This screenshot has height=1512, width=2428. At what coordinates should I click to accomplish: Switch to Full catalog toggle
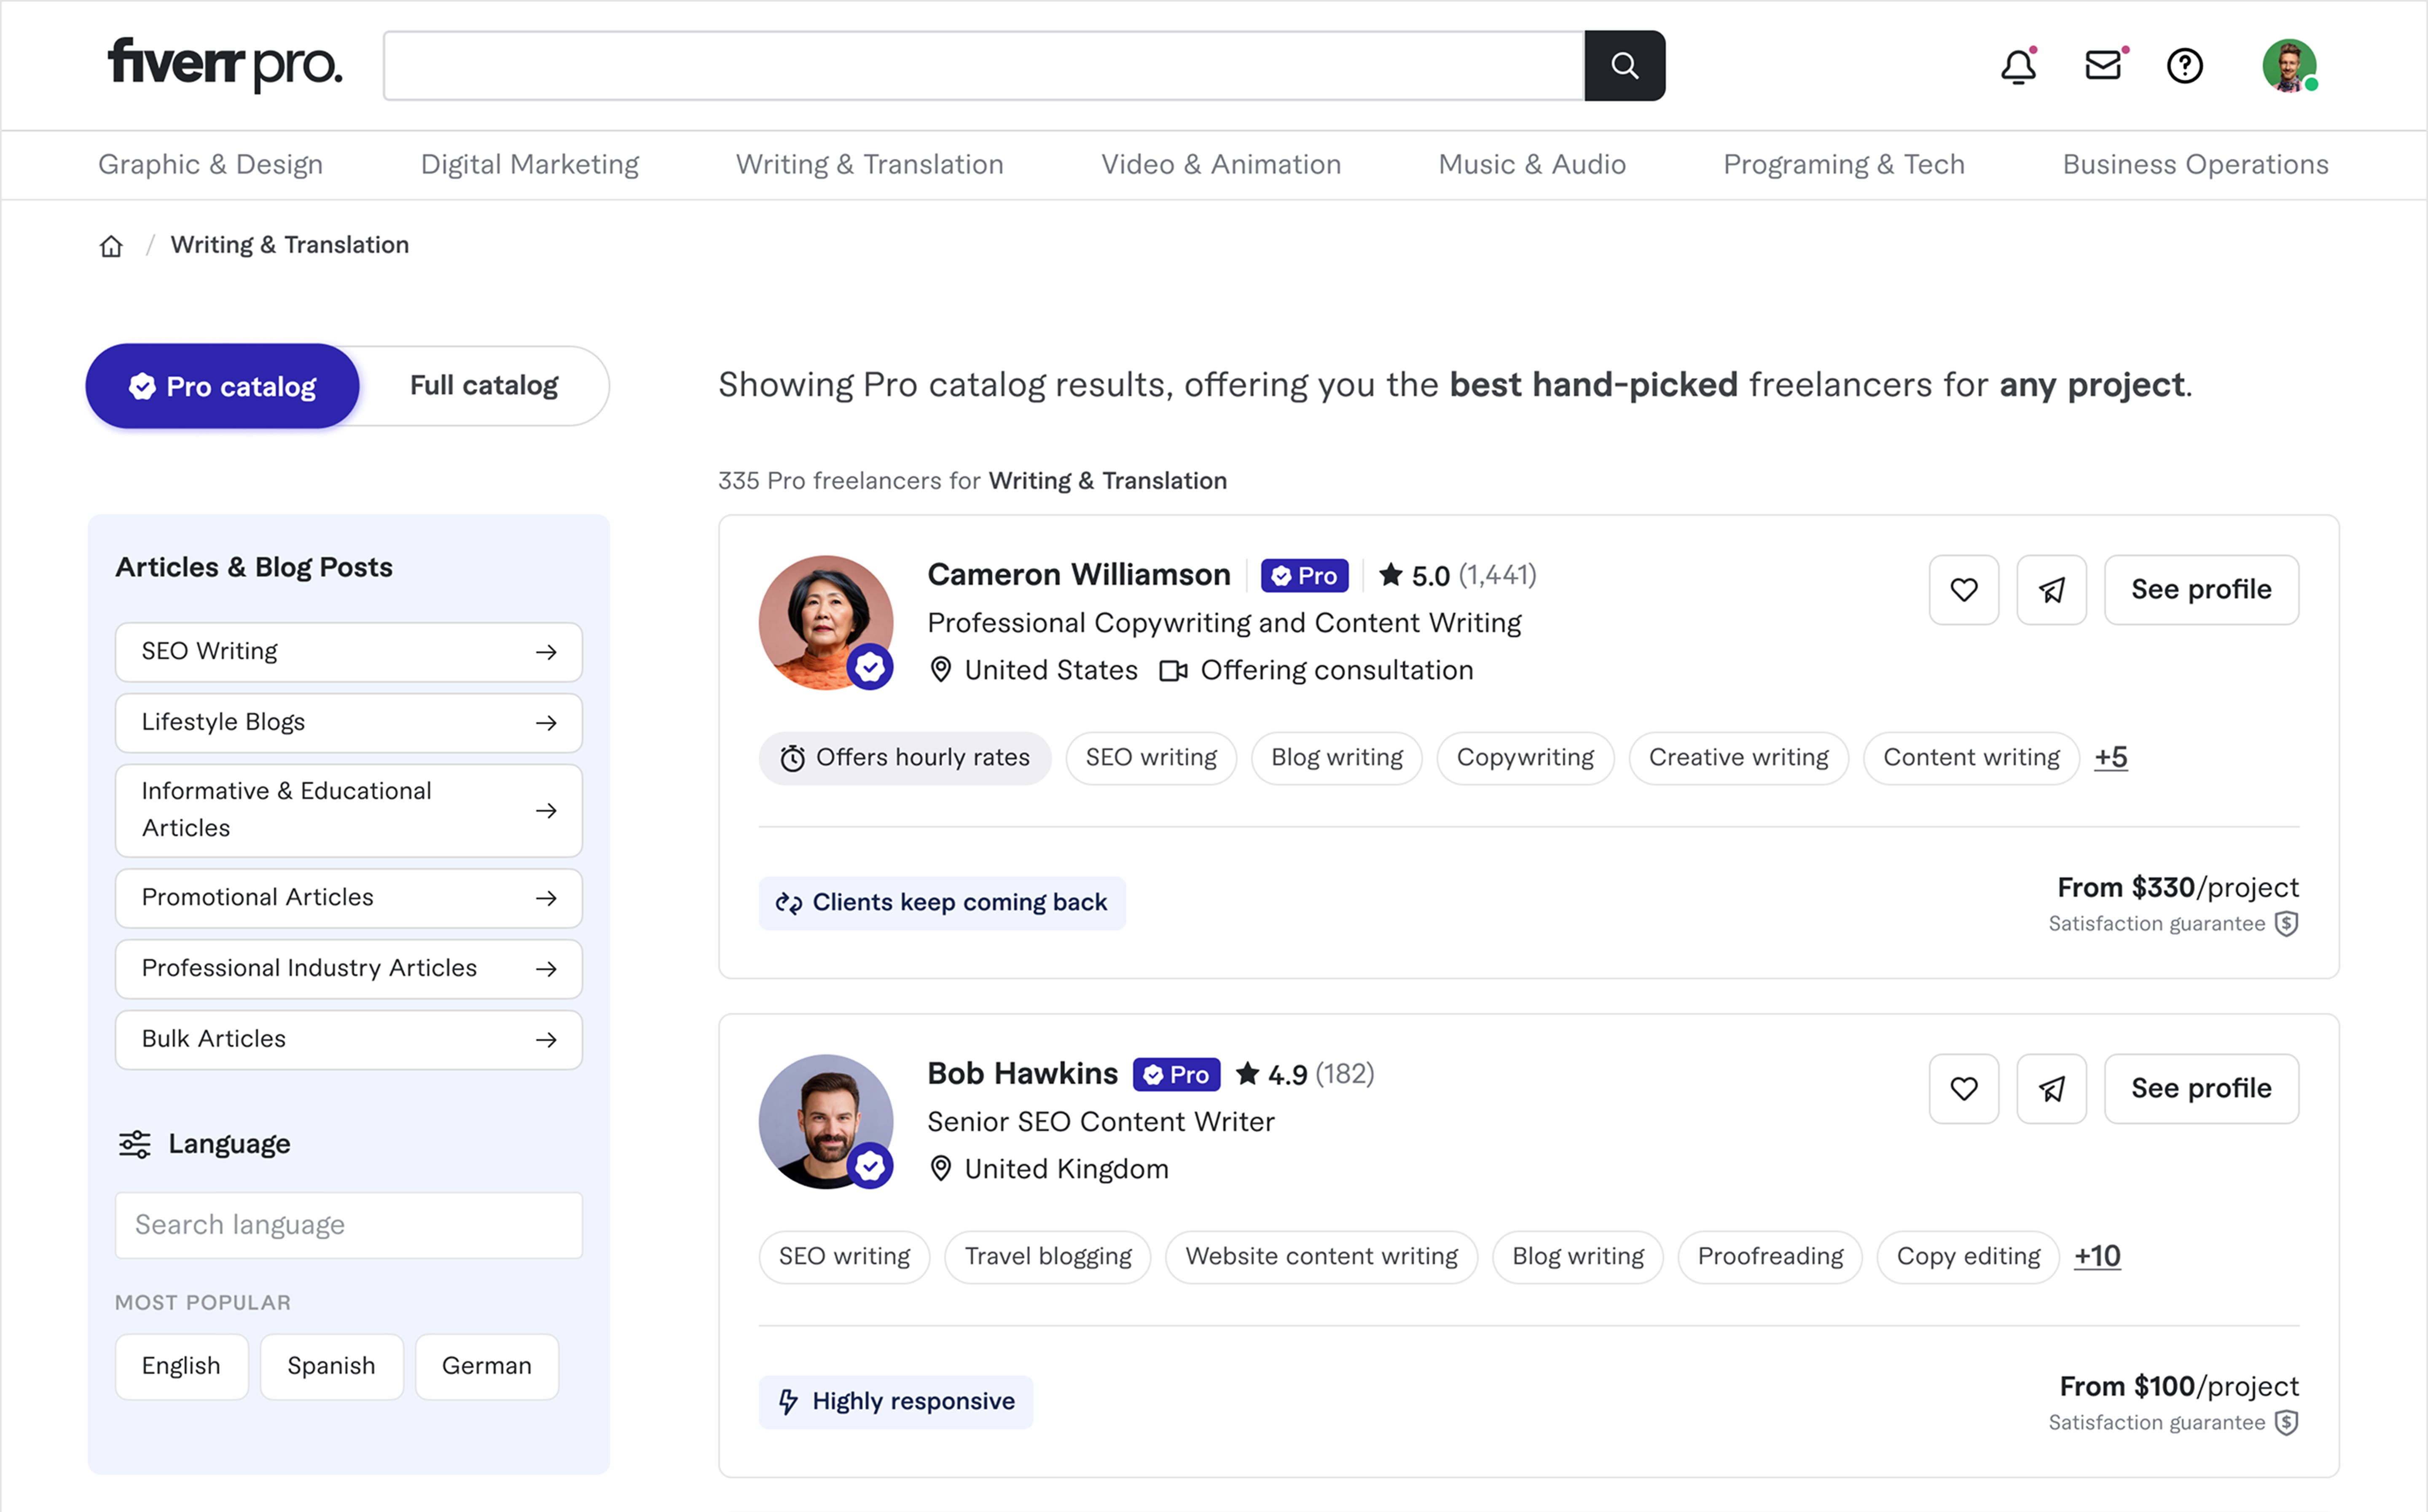point(484,386)
